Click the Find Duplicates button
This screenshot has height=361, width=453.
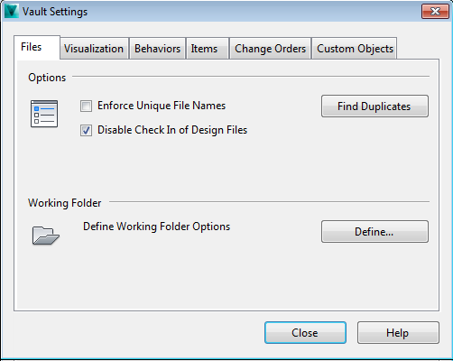[x=374, y=106]
